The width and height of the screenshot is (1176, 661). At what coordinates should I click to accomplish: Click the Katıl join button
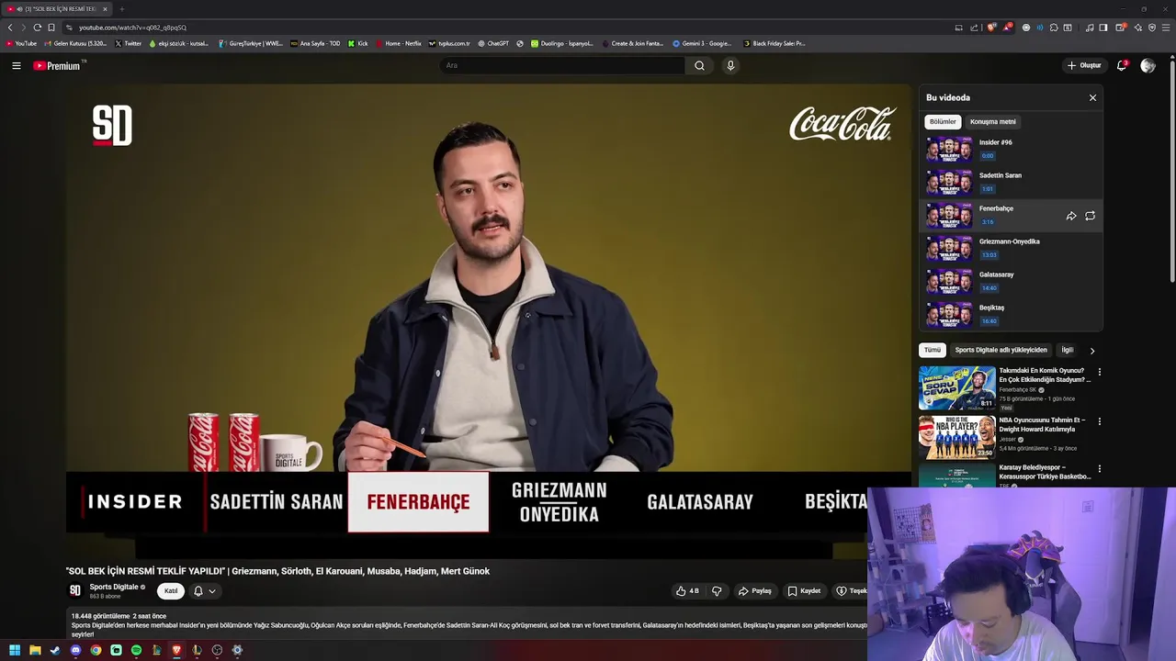[171, 591]
